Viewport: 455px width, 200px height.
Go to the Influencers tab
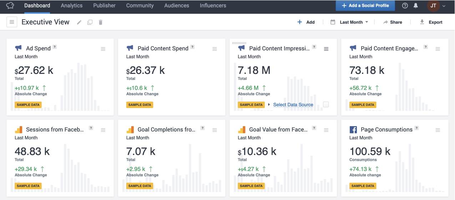pos(213,6)
